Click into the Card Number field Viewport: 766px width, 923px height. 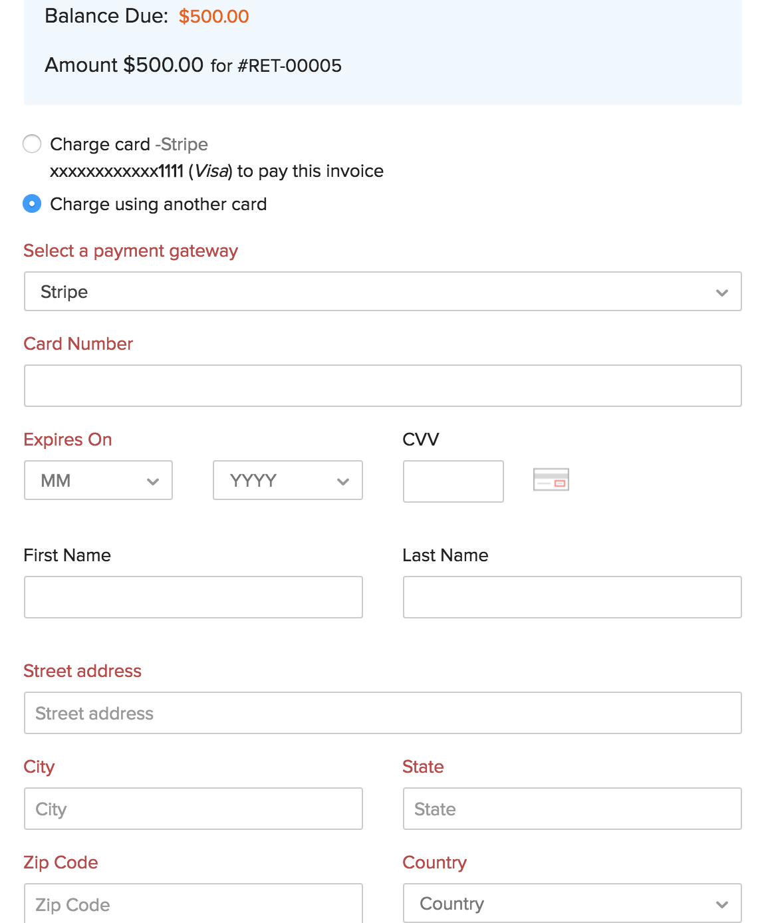tap(382, 386)
